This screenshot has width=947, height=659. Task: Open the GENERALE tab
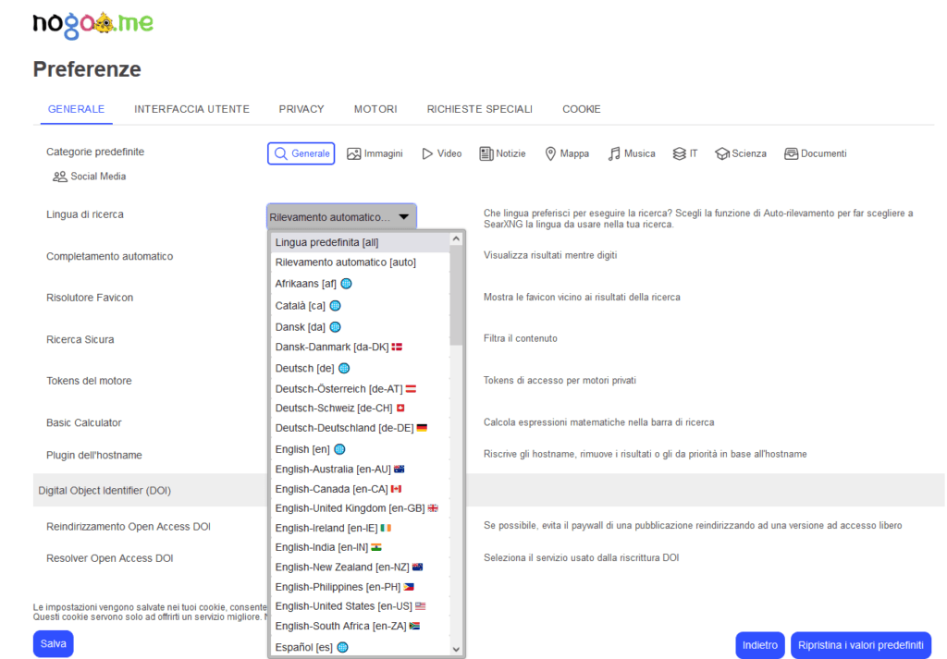[x=76, y=109]
